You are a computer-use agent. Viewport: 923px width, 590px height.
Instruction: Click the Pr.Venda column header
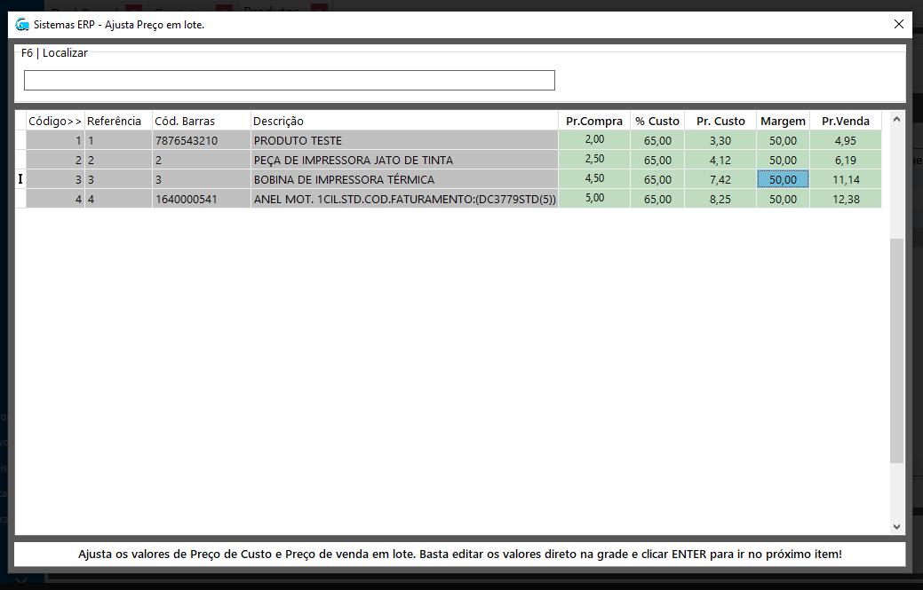[x=845, y=121]
